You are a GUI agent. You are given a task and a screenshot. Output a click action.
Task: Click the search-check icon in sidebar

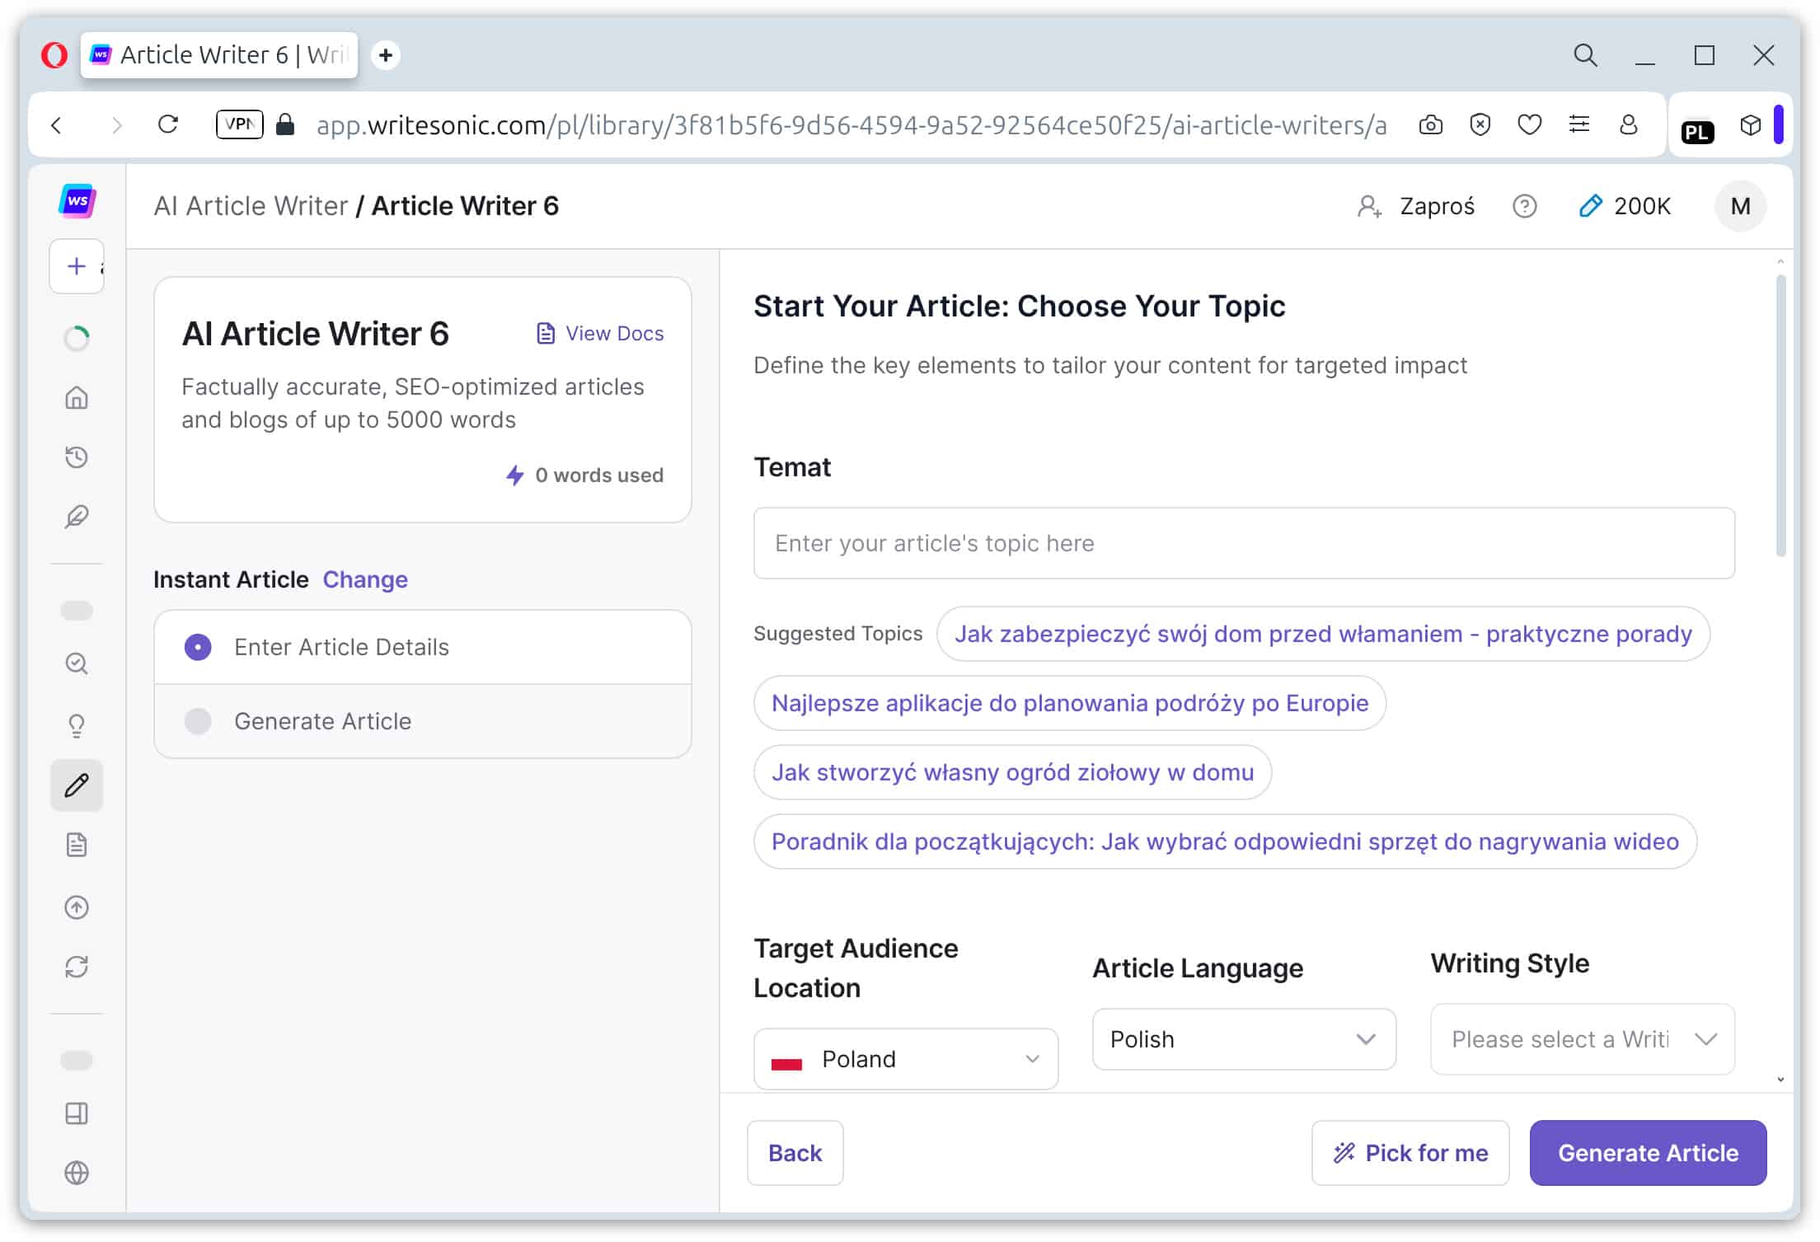click(77, 664)
